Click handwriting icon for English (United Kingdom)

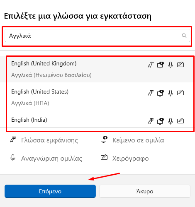pos(180,65)
